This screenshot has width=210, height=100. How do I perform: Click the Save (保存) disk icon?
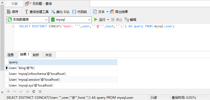[x=8, y=12]
